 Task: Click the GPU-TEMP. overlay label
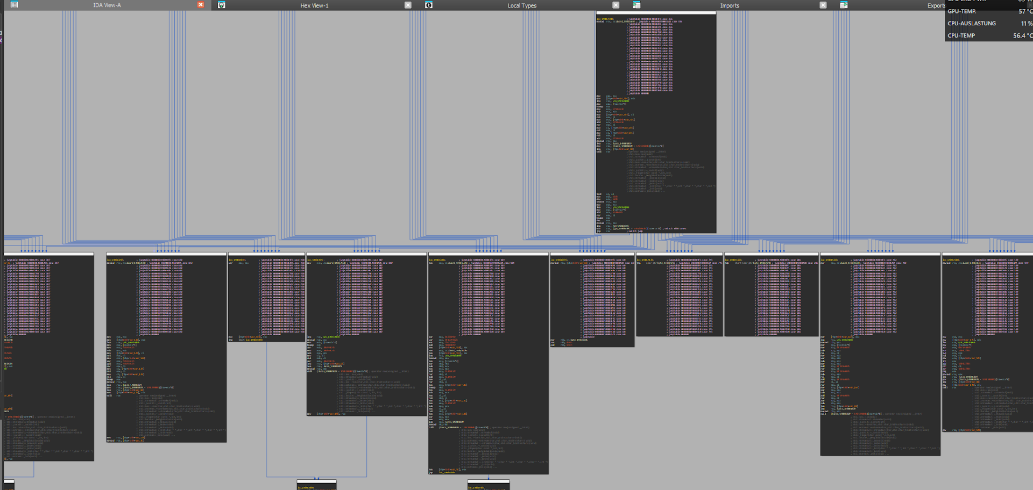(x=962, y=11)
